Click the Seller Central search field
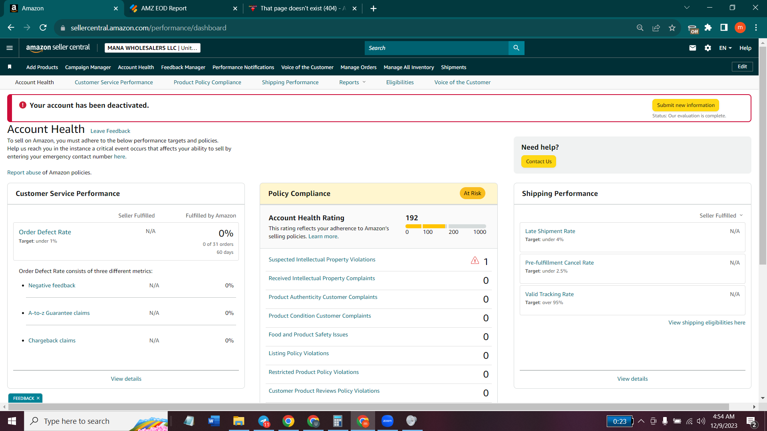Screen dimensions: 767x431 (436, 48)
